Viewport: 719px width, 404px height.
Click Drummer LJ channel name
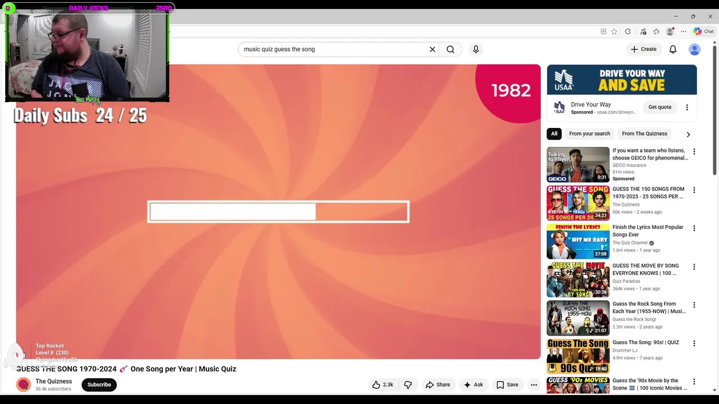coord(625,351)
